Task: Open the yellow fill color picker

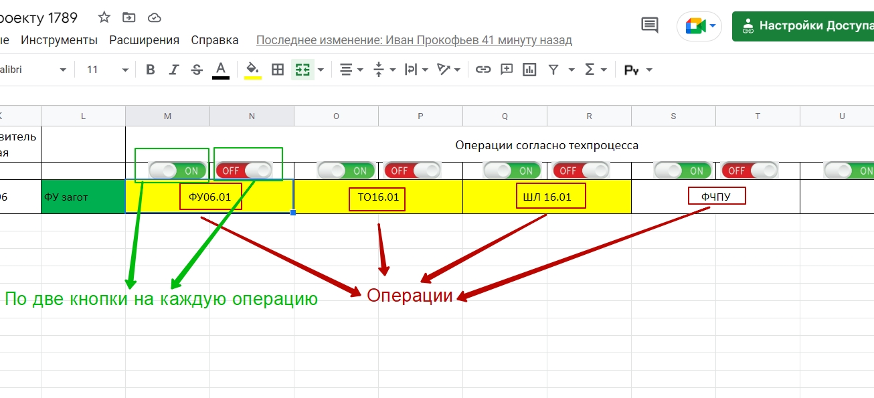Action: click(x=252, y=70)
